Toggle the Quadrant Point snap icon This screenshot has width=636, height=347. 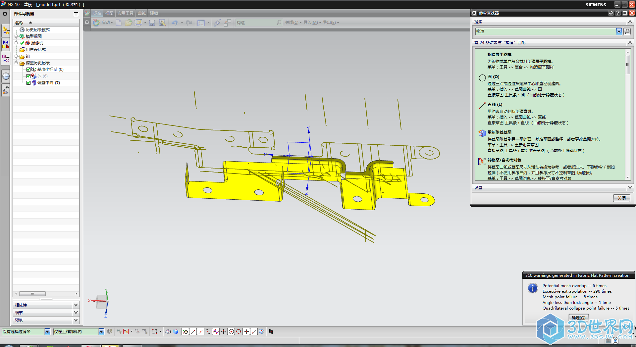pos(238,331)
